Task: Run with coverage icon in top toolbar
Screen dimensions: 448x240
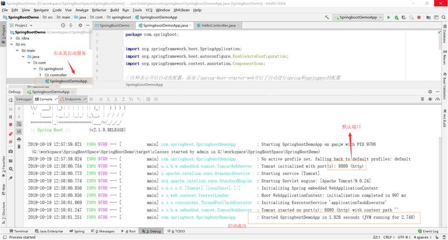Action: (x=404, y=17)
